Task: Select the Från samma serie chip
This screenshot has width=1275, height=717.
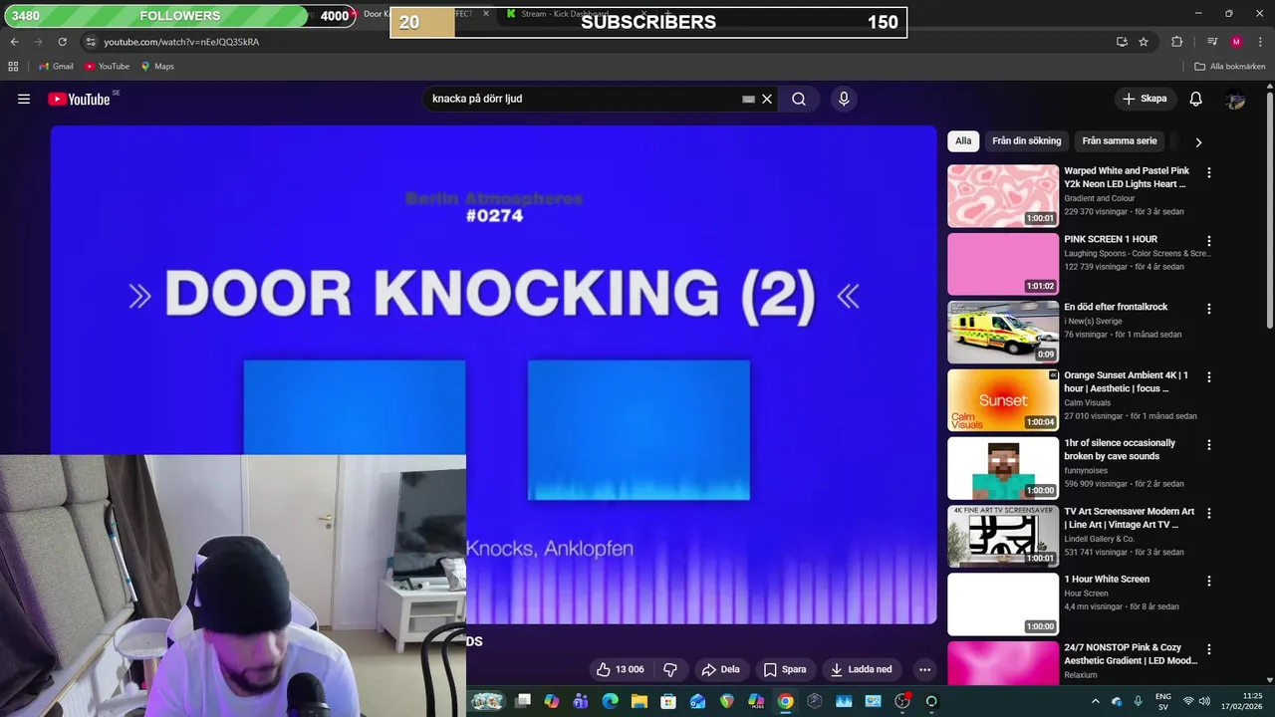Action: click(1120, 141)
